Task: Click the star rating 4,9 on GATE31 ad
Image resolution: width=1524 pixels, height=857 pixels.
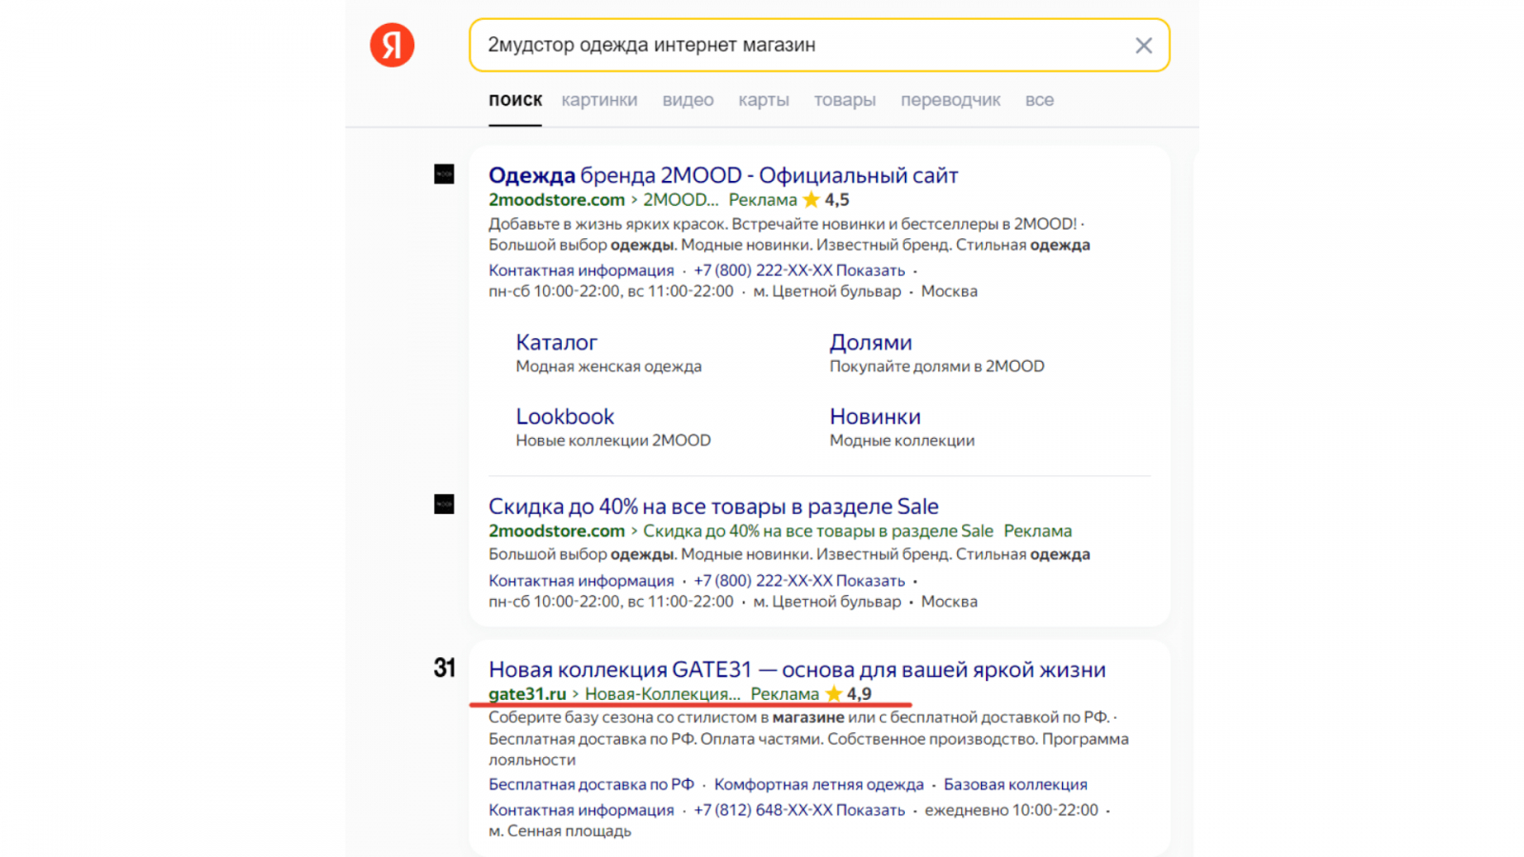Action: (849, 694)
